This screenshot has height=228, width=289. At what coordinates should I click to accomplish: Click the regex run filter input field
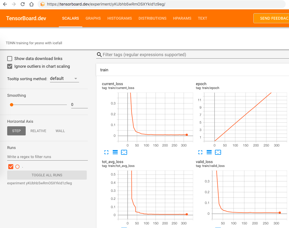pos(47,156)
